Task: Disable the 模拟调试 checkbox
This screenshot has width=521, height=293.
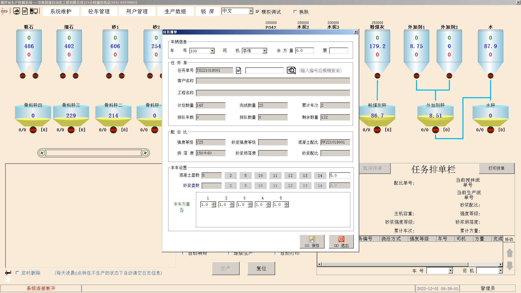Action: click(258, 12)
